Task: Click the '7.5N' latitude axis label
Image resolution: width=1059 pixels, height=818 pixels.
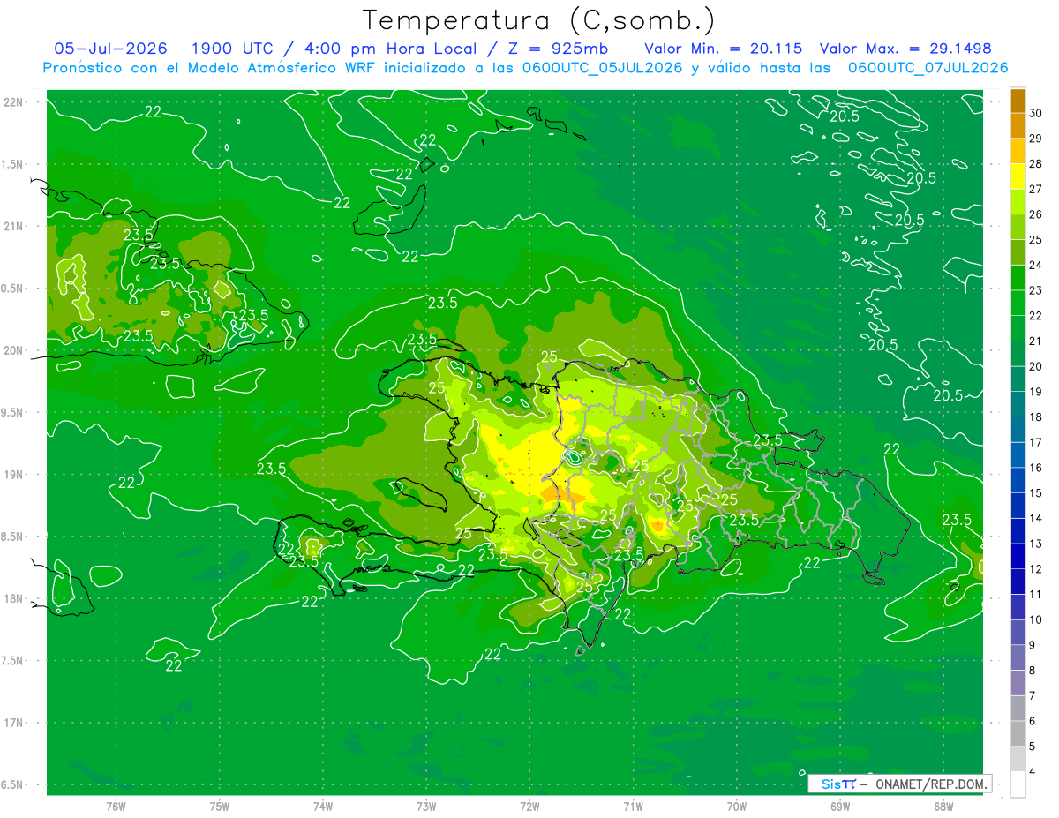Action: click(x=13, y=661)
